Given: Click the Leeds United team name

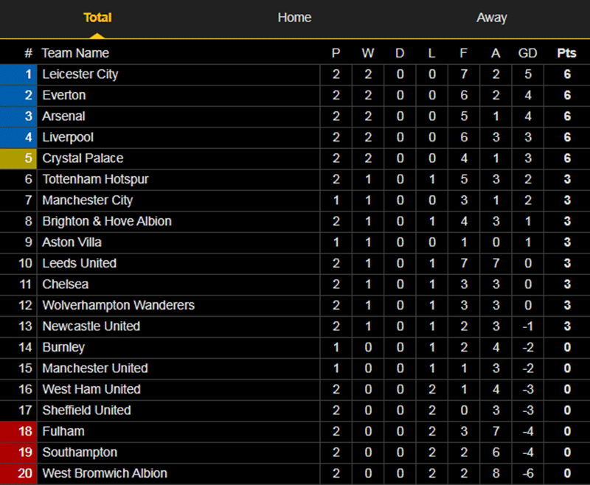Looking at the screenshot, I should 79,263.
